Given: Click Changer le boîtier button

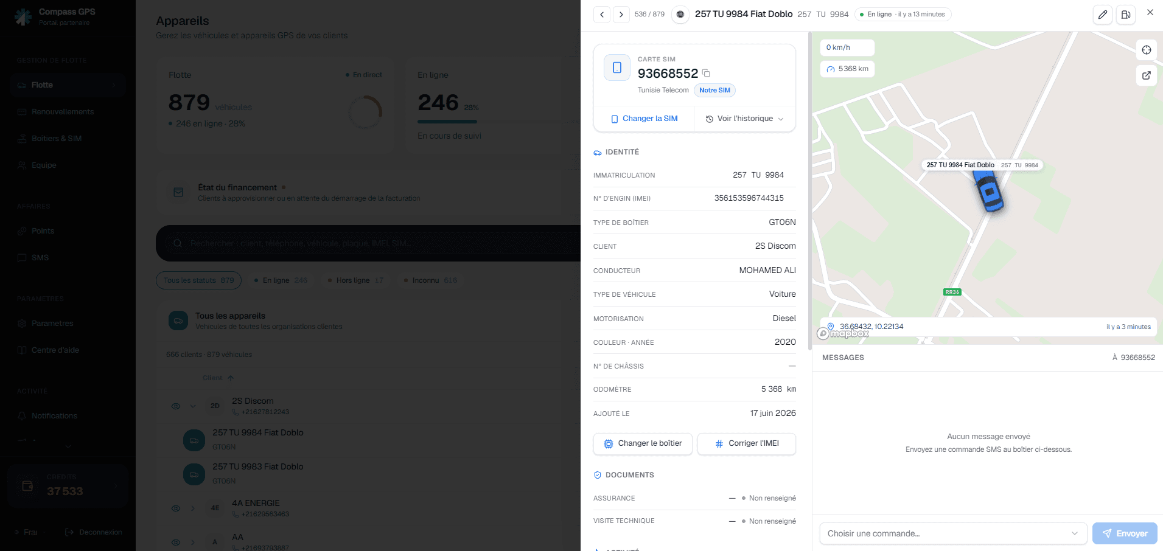Looking at the screenshot, I should pyautogui.click(x=643, y=443).
